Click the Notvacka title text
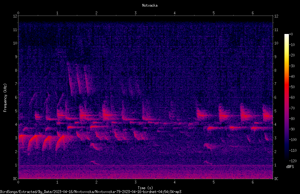Image resolution: width=300 pixels, height=194 pixels. 150,5
